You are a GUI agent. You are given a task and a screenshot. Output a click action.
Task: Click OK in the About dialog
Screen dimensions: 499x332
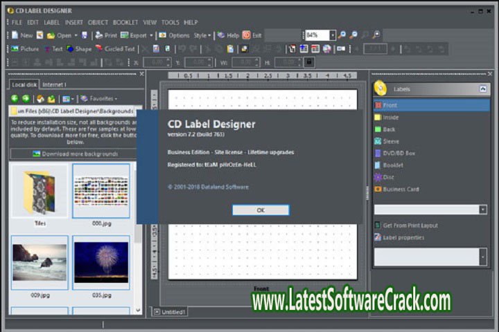(261, 210)
